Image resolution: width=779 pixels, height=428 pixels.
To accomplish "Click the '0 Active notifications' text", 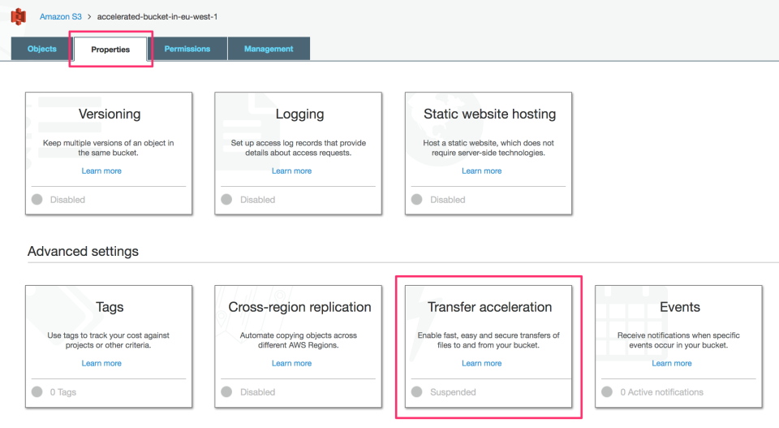I will click(661, 392).
